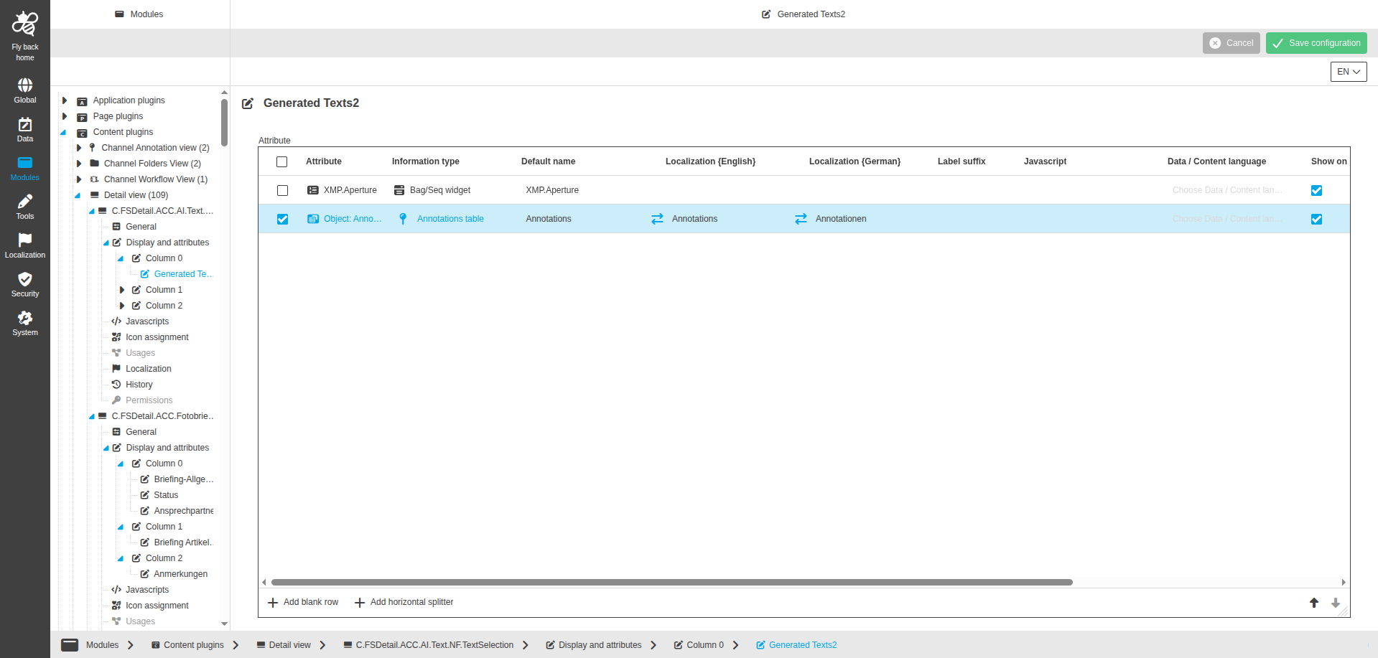The height and width of the screenshot is (658, 1378).
Task: Toggle Show on checkbox for Annotations row
Action: 1316,219
